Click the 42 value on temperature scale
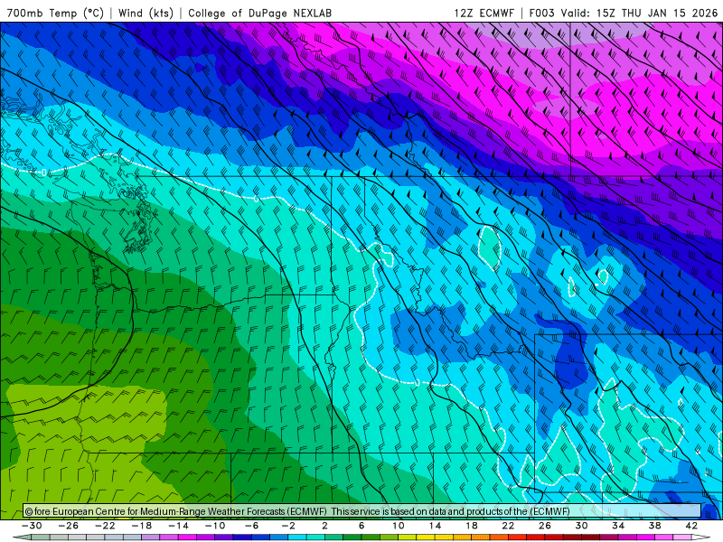 pos(691,526)
